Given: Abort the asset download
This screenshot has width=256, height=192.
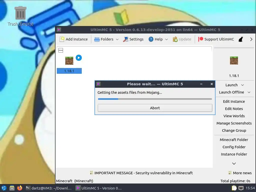Looking at the screenshot, I should coord(155,108).
